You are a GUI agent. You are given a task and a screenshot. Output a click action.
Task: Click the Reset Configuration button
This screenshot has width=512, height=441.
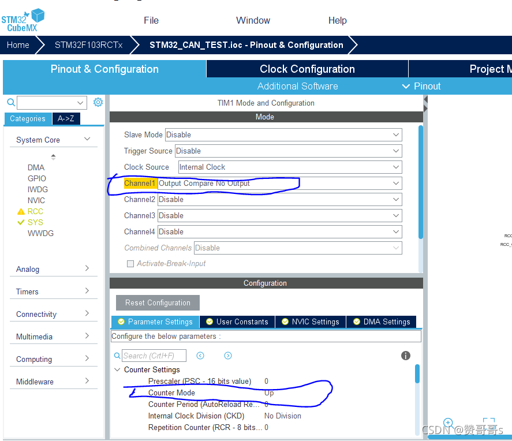158,302
